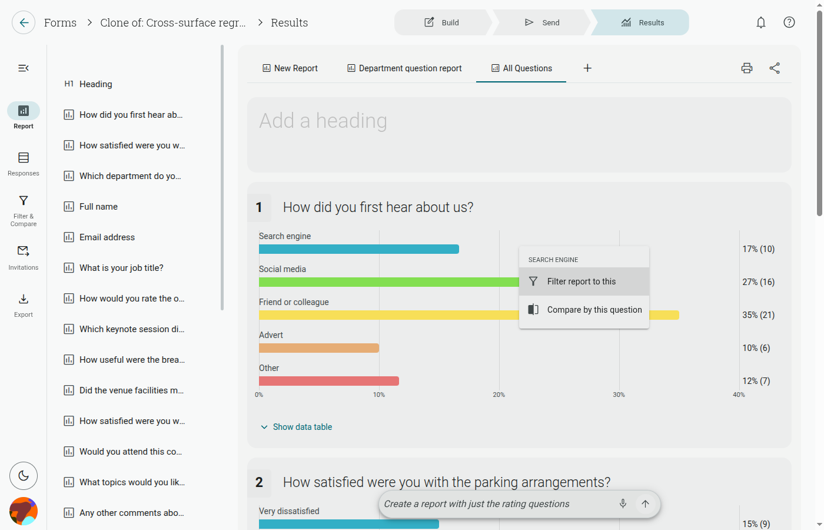Click the Results breadcrumb
This screenshot has width=824, height=530.
[x=290, y=22]
